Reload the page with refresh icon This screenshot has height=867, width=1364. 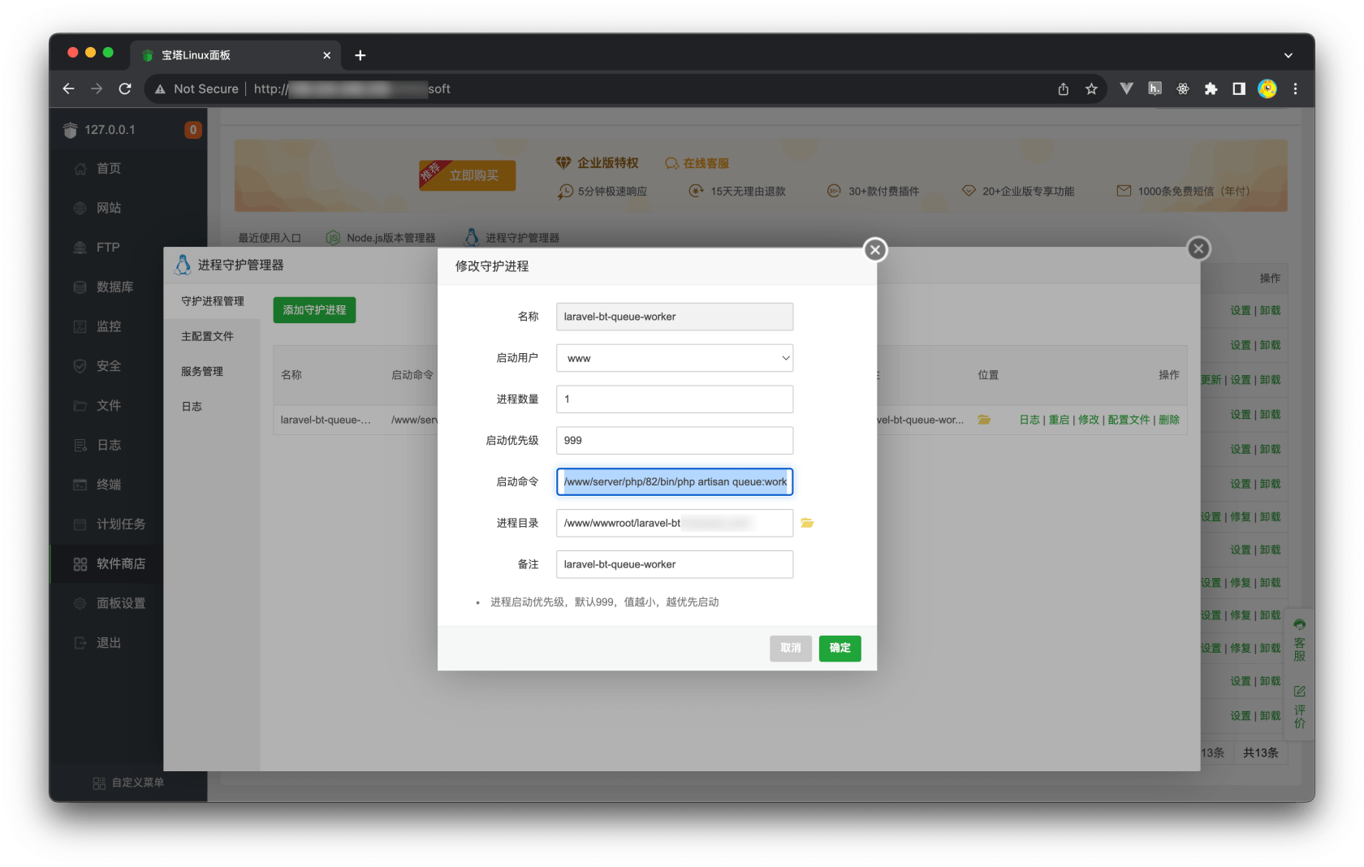[125, 88]
